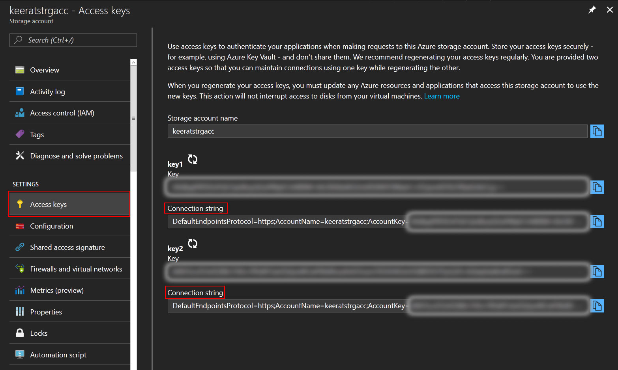Copy the storage account name
Image resolution: width=618 pixels, height=370 pixels.
(x=597, y=131)
